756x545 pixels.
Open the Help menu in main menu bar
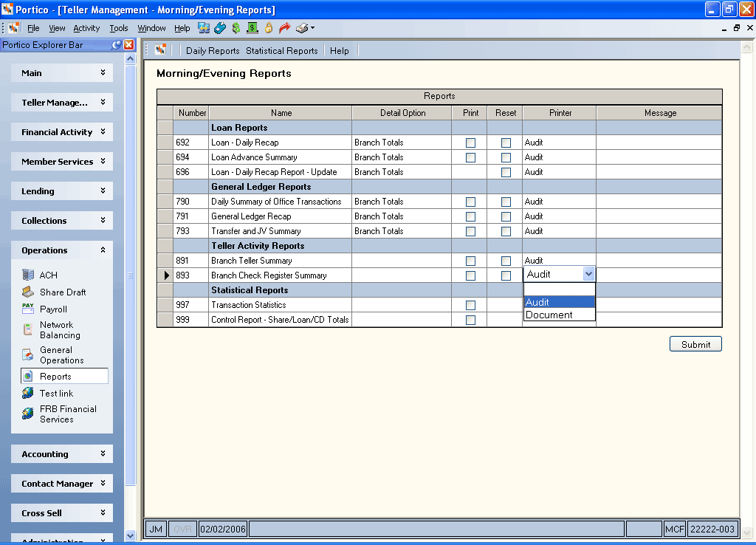click(x=182, y=28)
